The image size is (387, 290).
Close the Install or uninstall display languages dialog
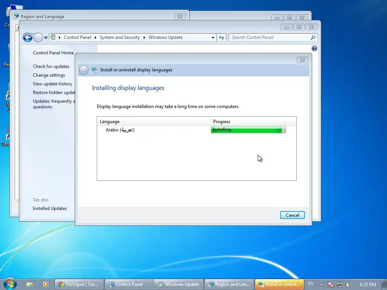[x=302, y=60]
